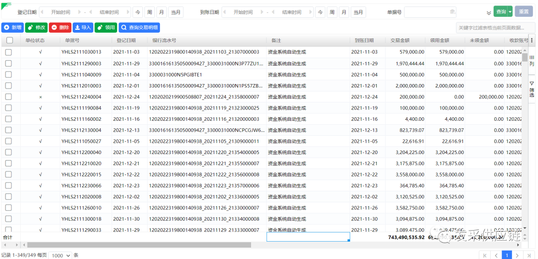This screenshot has height=259, width=538.
Task: Sort by 单位状态 column header
Action: 35,40
